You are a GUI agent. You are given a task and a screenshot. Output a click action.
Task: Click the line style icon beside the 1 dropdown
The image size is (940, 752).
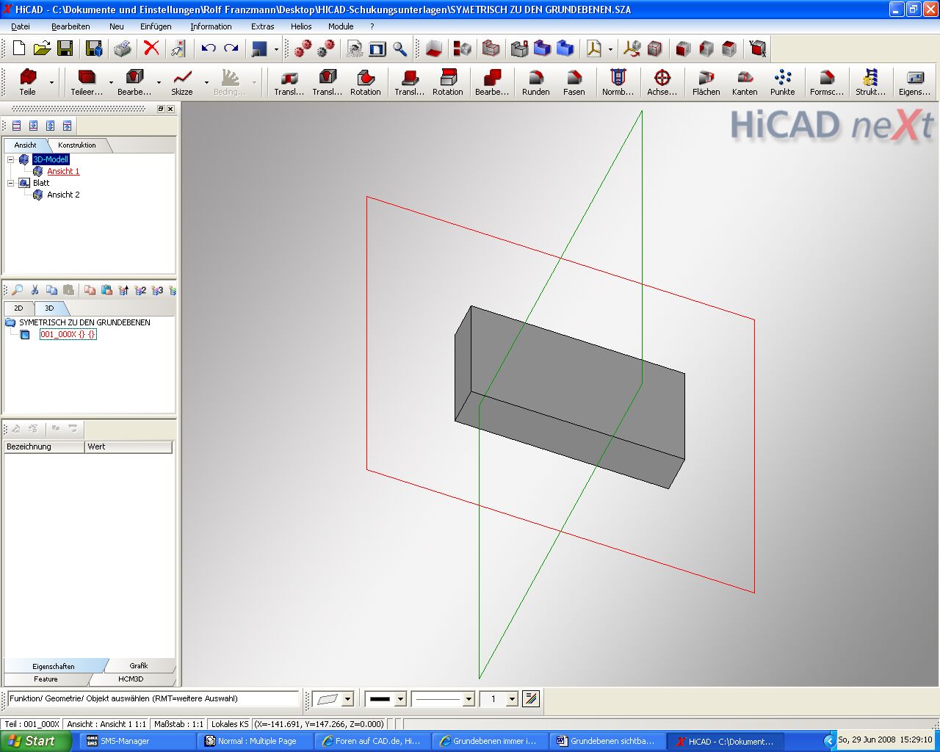click(531, 699)
